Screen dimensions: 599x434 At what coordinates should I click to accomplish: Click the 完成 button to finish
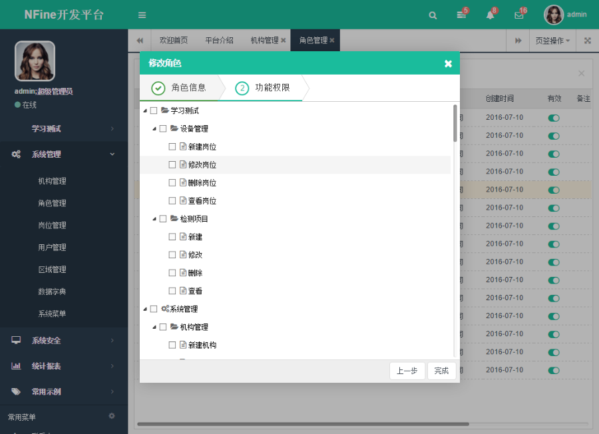[441, 371]
